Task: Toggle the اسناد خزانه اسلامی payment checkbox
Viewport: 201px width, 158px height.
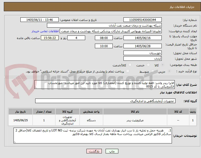Action: 128,71
